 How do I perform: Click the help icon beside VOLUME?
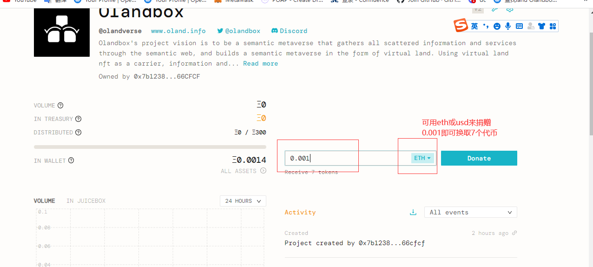[60, 106]
